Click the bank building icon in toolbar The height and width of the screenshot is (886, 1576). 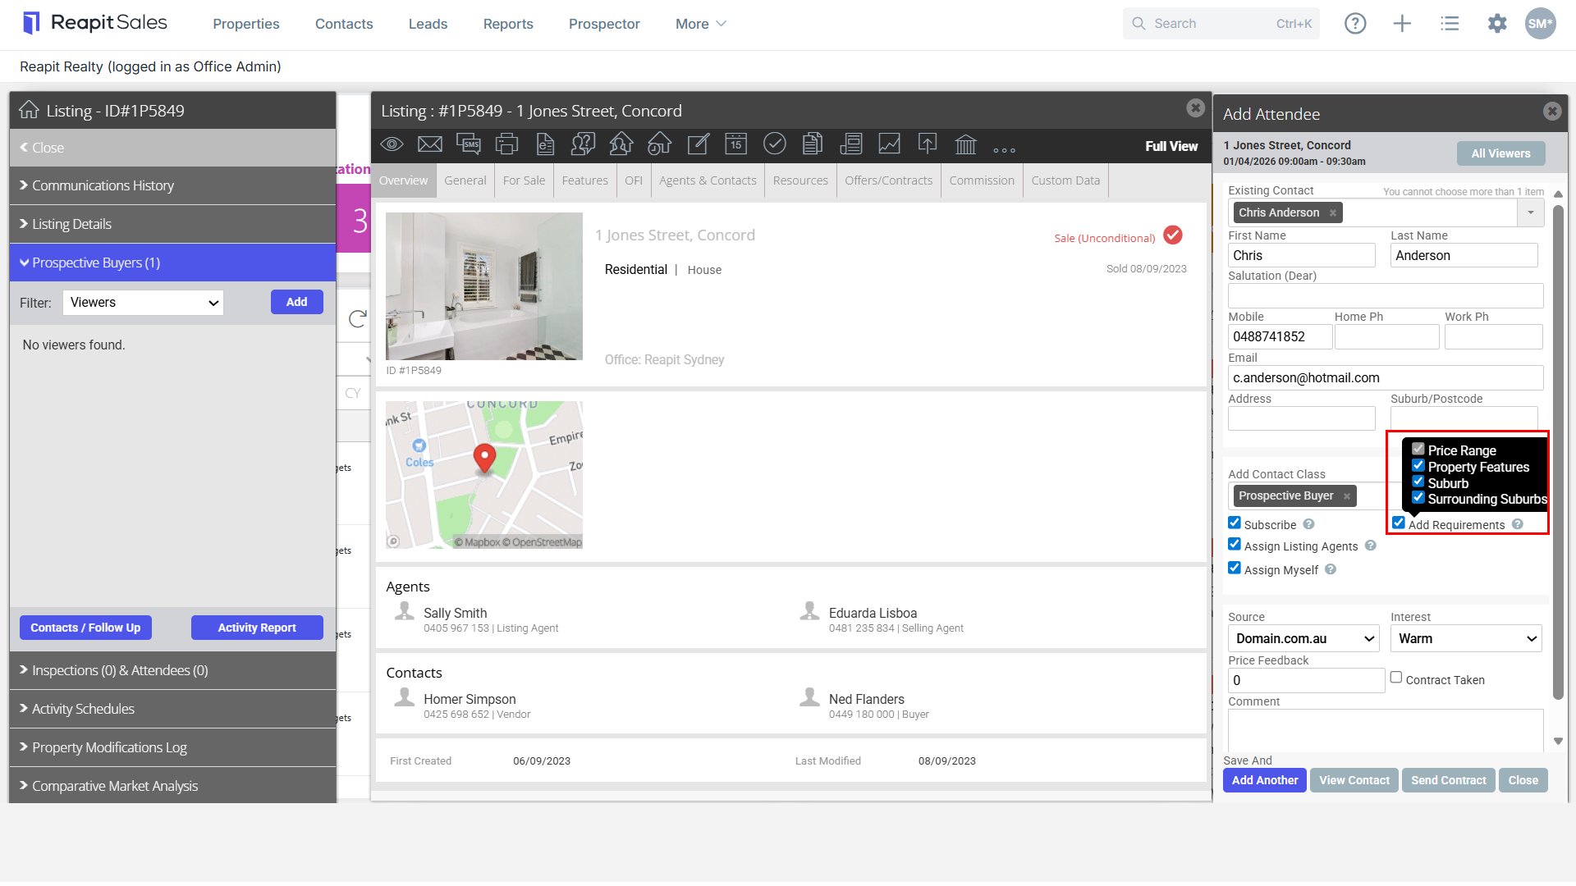(965, 144)
